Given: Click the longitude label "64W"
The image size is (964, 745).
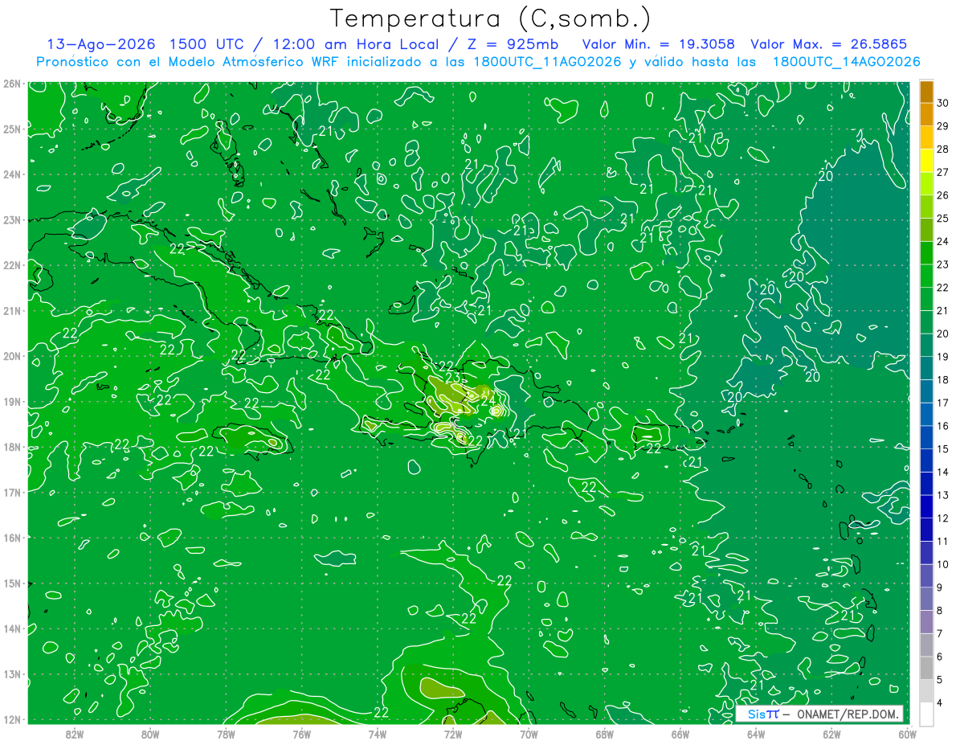Looking at the screenshot, I should [755, 734].
